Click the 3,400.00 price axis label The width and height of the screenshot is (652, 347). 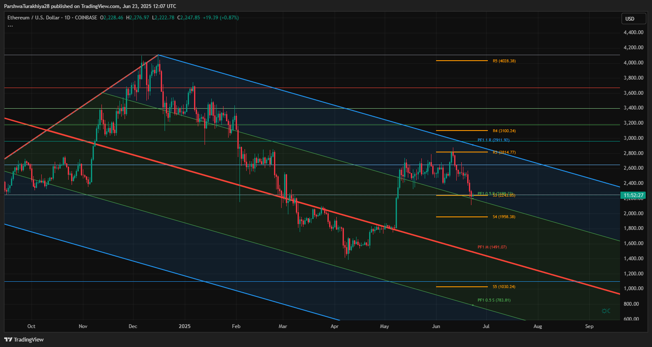[x=633, y=108]
